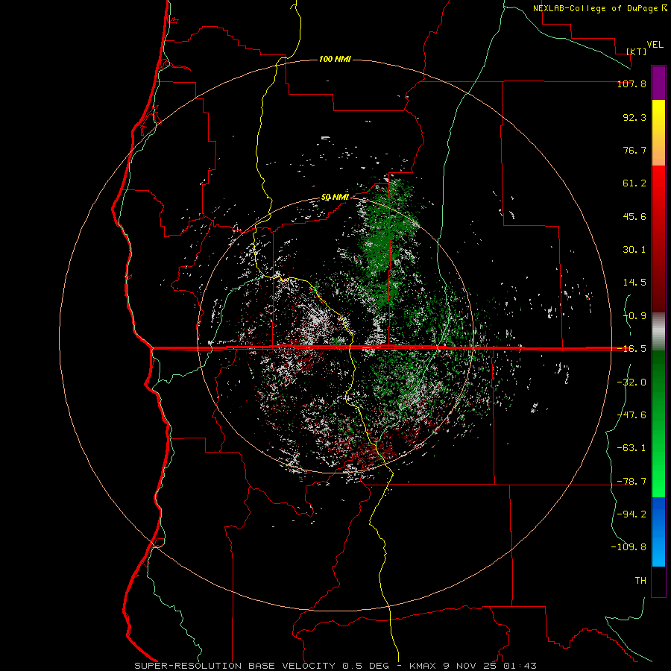Viewport: 671px width, 671px height.
Task: Click the 45.6 velocity scale value
Action: tap(634, 216)
